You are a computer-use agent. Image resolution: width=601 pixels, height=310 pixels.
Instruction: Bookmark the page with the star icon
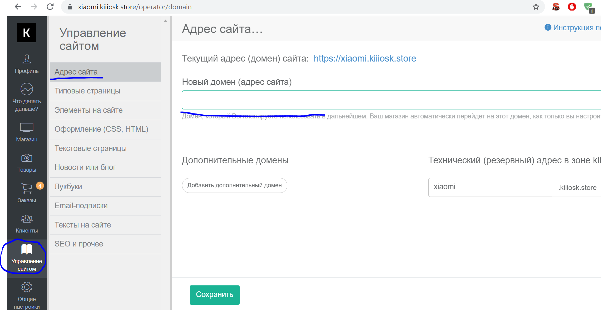(536, 7)
